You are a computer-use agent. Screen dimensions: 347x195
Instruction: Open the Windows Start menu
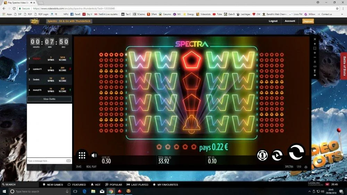[x=4, y=191]
